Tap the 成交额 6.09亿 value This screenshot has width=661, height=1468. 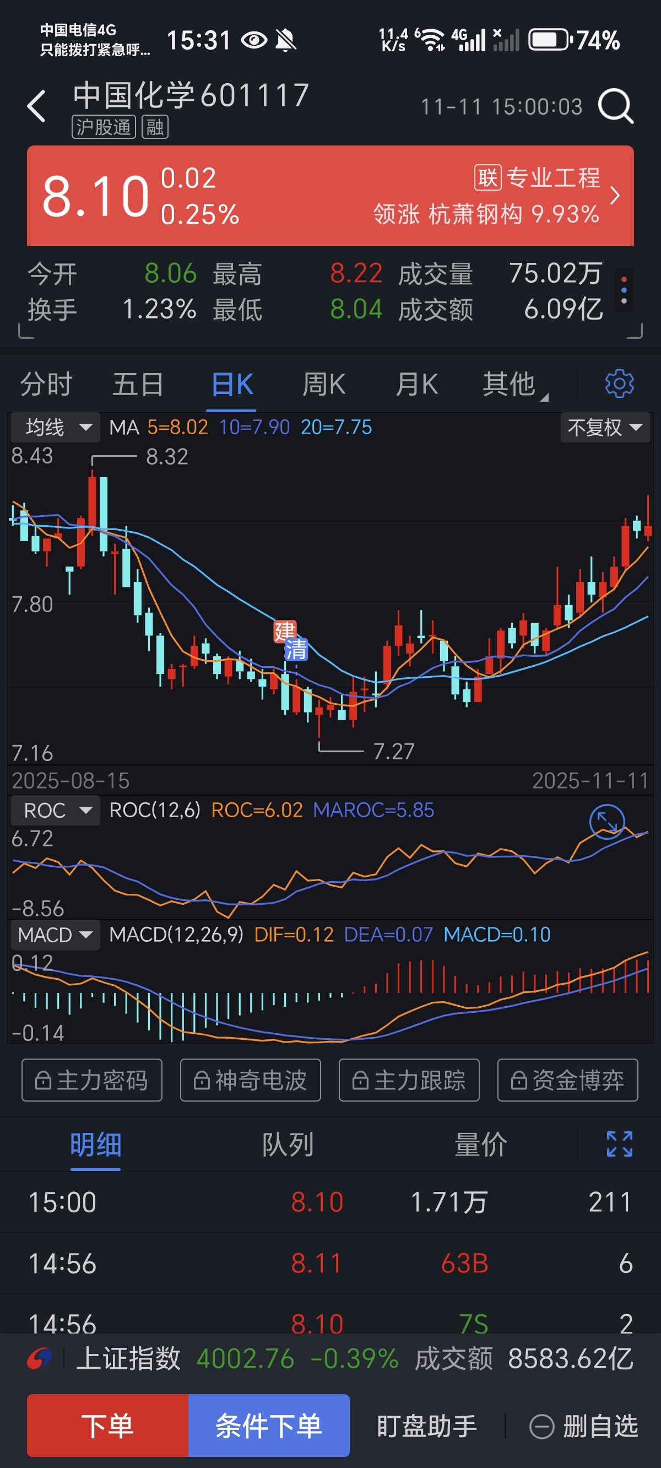click(563, 310)
